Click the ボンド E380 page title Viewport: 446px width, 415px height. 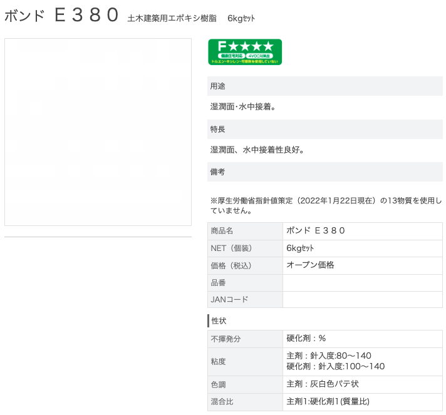[x=61, y=15]
